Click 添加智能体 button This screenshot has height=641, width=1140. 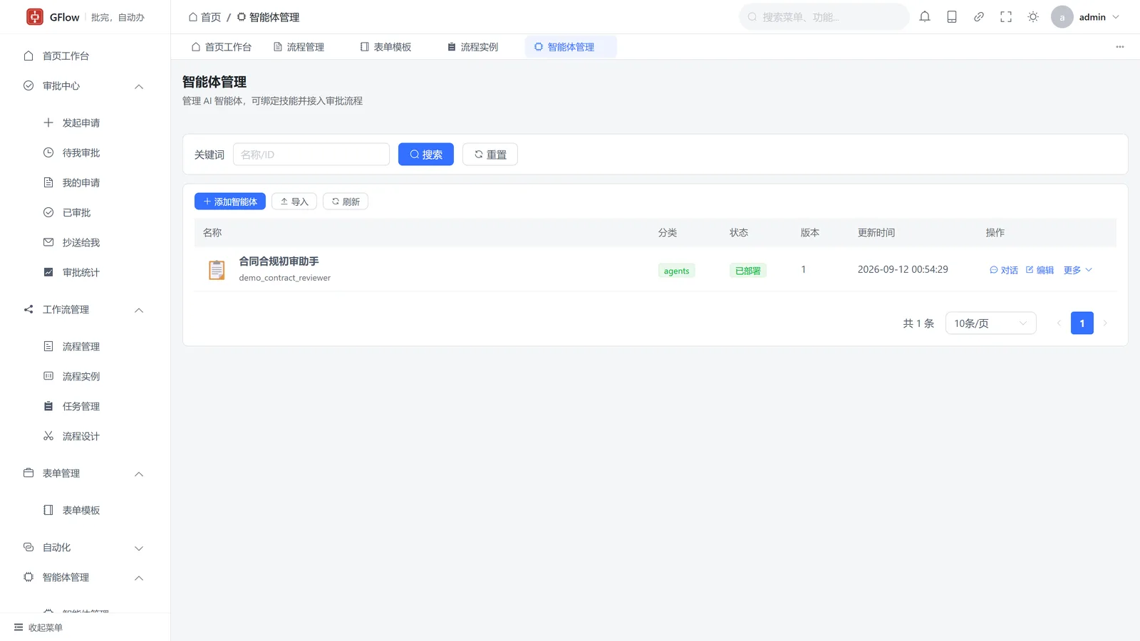pos(230,202)
